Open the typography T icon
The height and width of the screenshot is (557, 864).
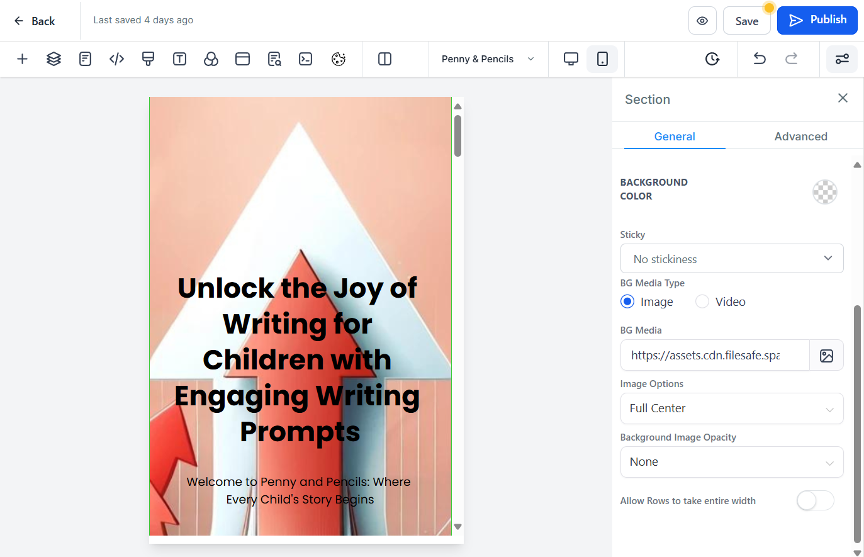179,59
